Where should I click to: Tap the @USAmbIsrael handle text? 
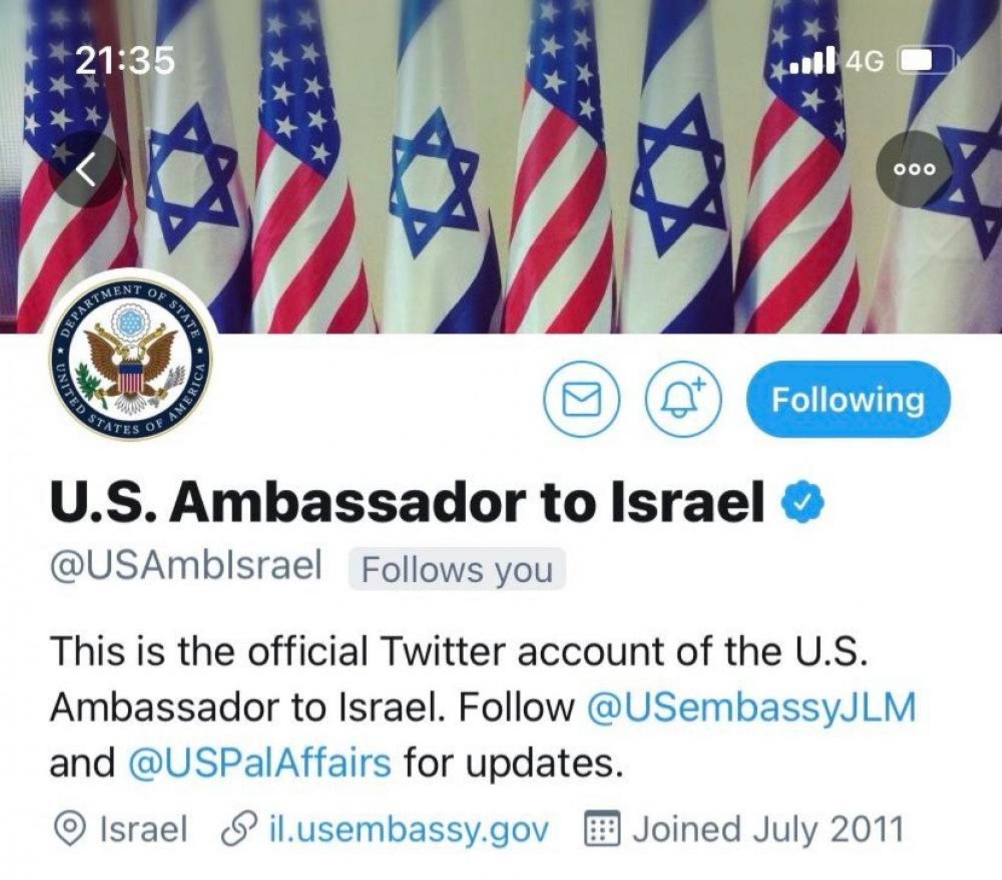[185, 565]
